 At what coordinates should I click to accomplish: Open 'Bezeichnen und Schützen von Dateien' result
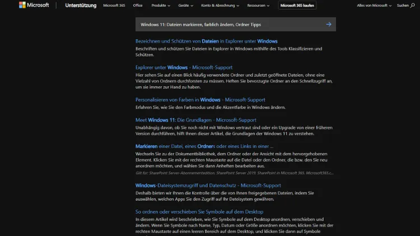pos(206,41)
